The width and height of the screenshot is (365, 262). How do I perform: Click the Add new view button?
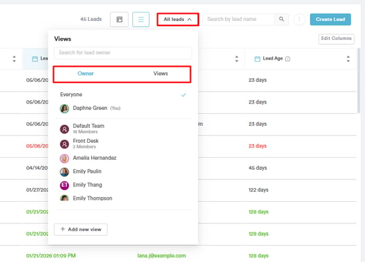(81, 229)
